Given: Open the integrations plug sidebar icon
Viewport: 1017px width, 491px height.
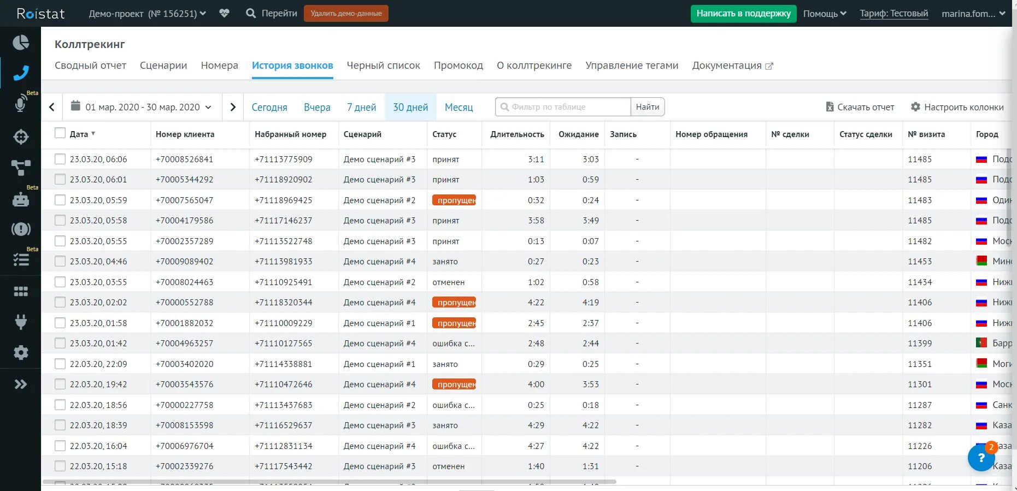Looking at the screenshot, I should pyautogui.click(x=21, y=322).
